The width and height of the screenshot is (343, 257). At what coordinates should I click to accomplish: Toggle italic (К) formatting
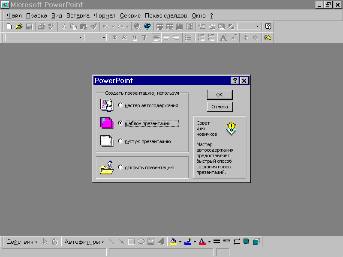click(124, 38)
